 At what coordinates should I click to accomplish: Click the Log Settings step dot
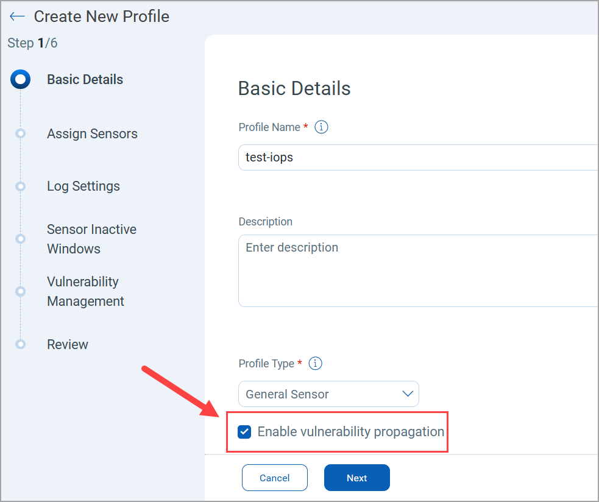(21, 186)
